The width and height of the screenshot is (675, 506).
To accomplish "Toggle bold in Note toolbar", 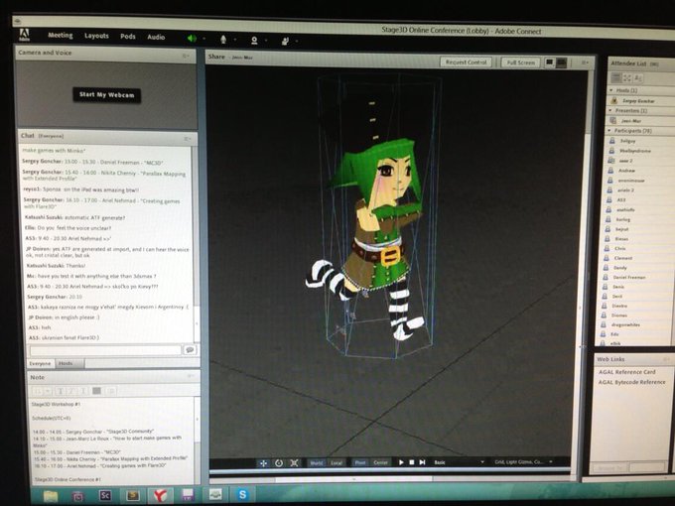I will (x=61, y=391).
